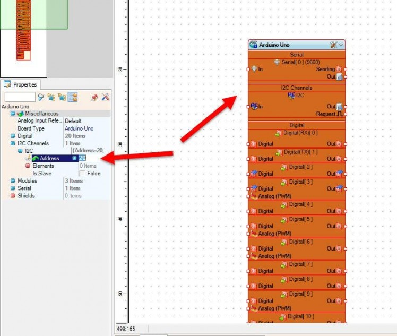Image resolution: width=397 pixels, height=336 pixels.
Task: Click the Digital[3] Out pin icon
Action: coord(339,188)
